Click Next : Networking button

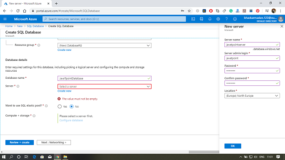(x=54, y=142)
